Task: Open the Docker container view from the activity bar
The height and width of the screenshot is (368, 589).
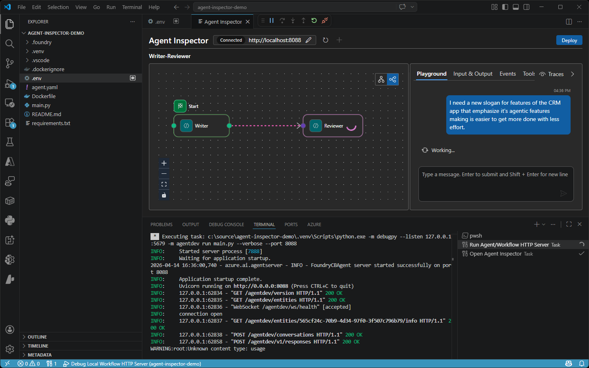Action: [x=9, y=201]
